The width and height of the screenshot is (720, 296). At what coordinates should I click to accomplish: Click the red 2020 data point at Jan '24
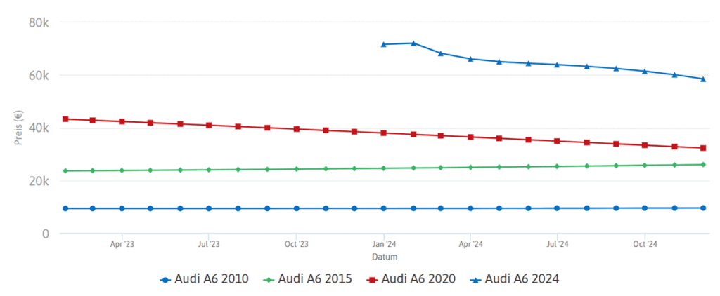[384, 133]
